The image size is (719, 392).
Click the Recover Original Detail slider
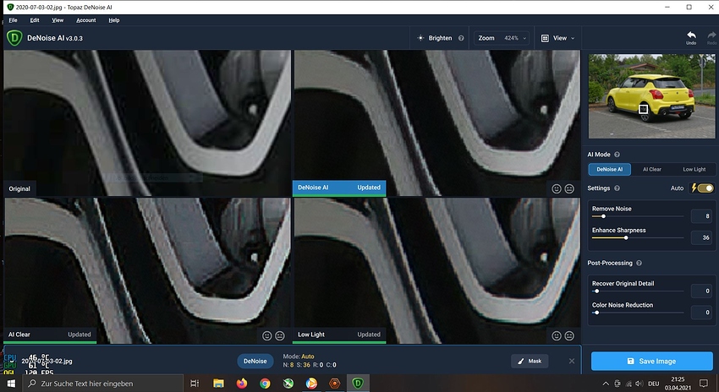coord(638,291)
